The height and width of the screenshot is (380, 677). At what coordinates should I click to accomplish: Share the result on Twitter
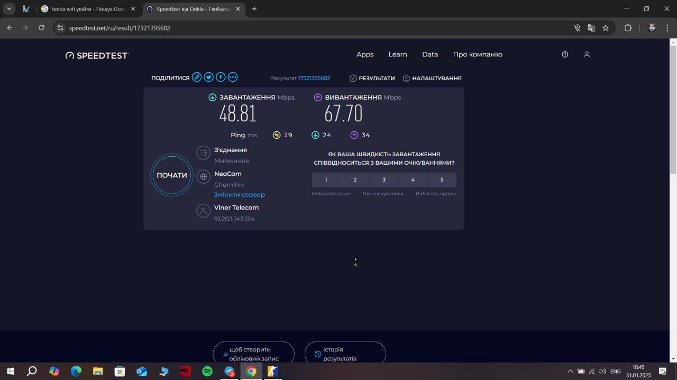pyautogui.click(x=209, y=78)
